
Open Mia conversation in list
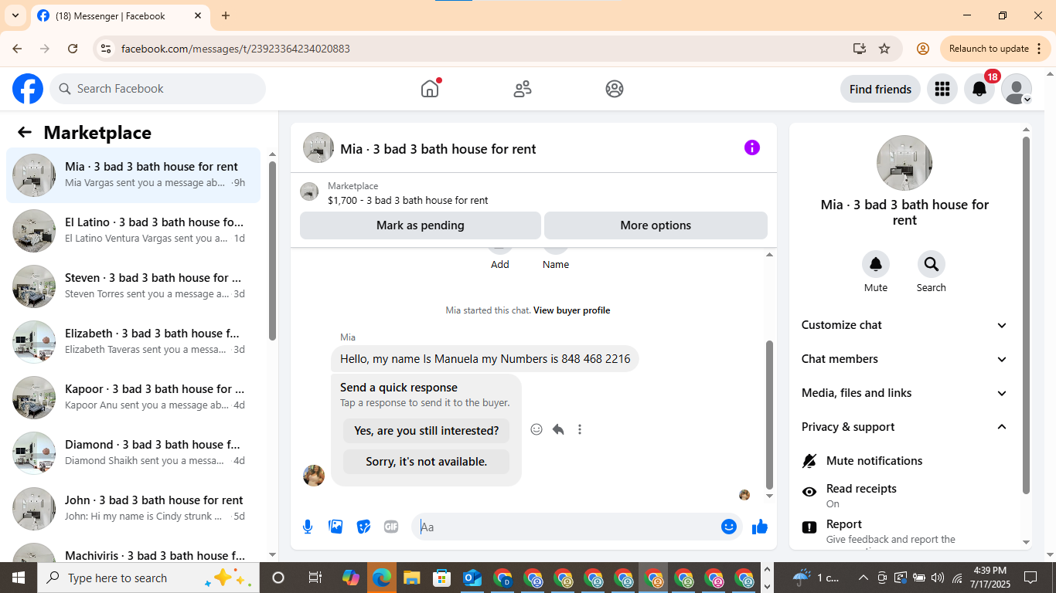click(133, 175)
